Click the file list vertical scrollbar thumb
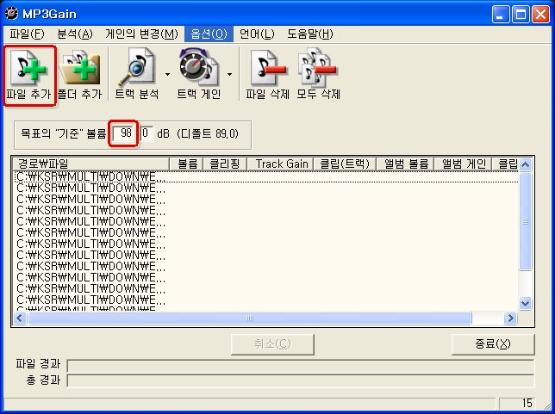 point(526,221)
